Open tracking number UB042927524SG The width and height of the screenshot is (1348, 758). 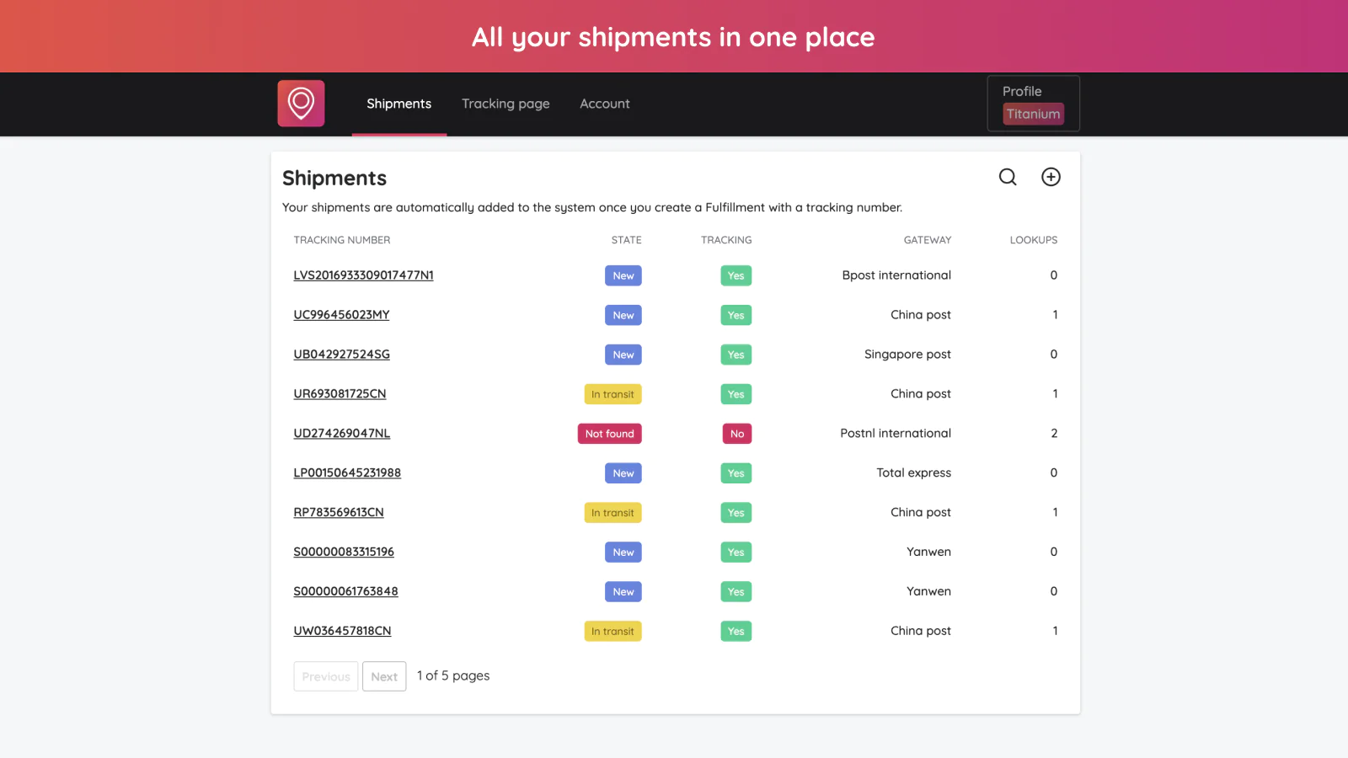pyautogui.click(x=341, y=355)
